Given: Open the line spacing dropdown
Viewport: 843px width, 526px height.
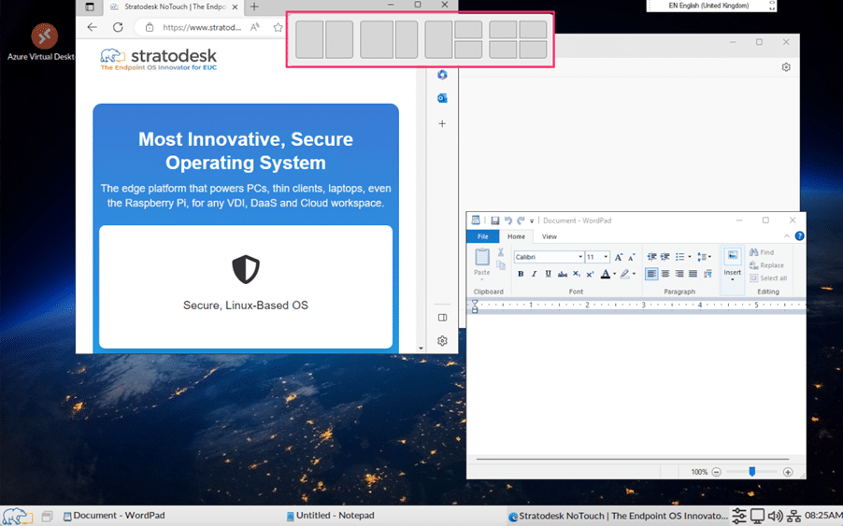Looking at the screenshot, I should (704, 257).
